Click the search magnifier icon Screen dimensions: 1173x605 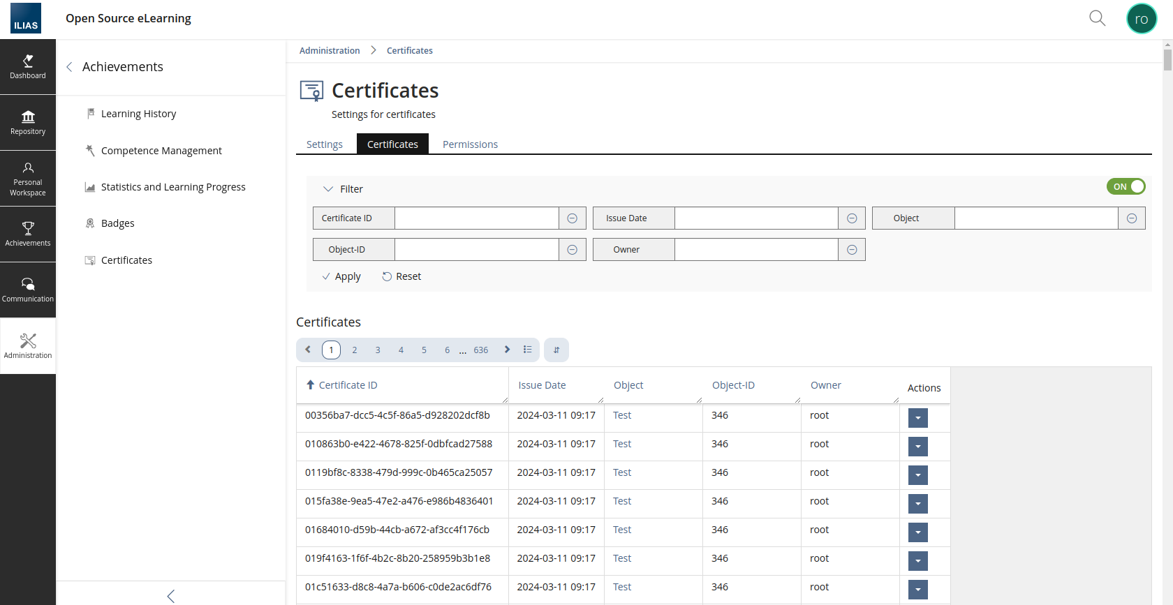click(1097, 18)
